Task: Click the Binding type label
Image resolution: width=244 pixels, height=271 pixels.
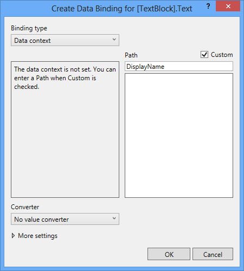Action: tap(29, 28)
